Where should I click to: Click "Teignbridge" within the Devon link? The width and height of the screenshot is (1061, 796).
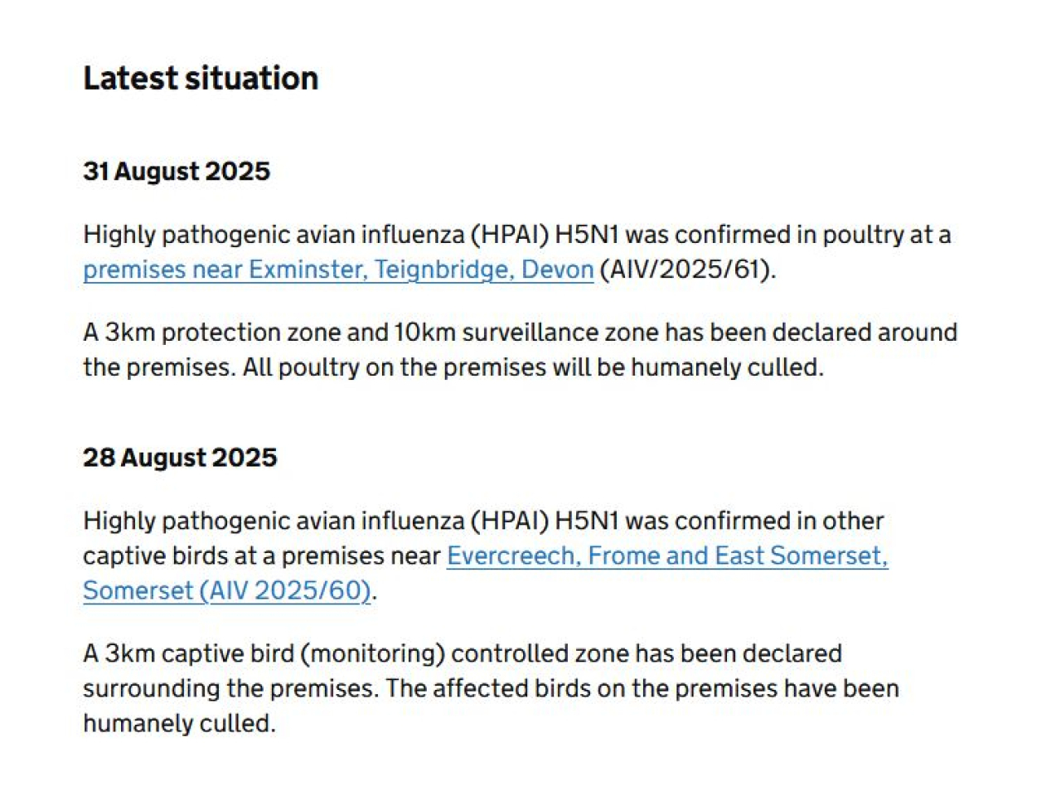[x=443, y=270]
